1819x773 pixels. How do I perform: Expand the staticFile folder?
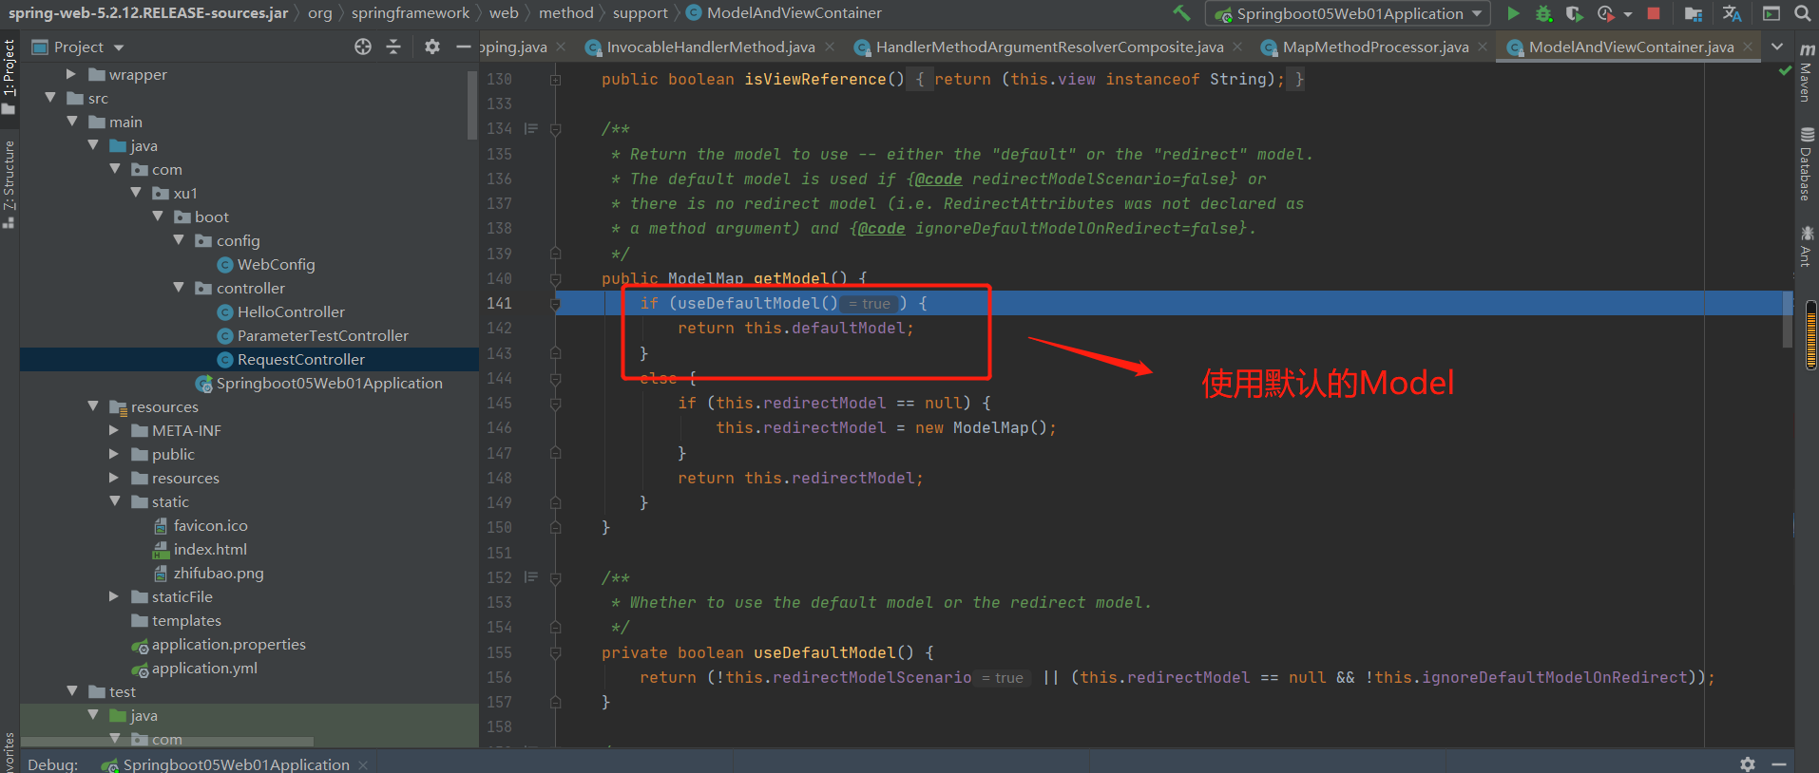point(114,596)
